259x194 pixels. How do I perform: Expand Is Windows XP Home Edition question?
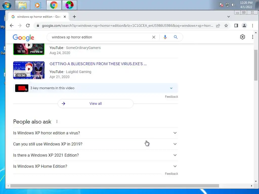coord(95,166)
